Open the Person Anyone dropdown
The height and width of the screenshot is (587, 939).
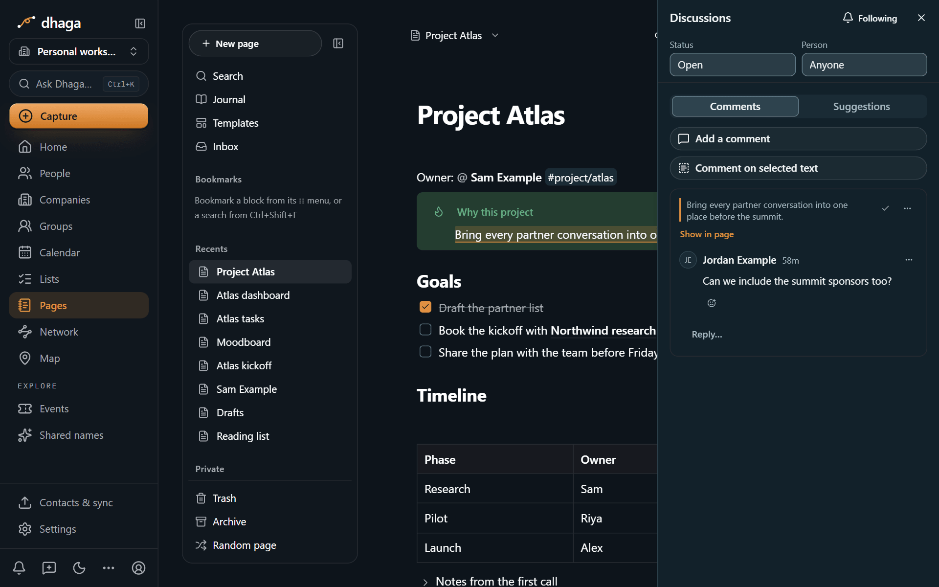tap(864, 65)
